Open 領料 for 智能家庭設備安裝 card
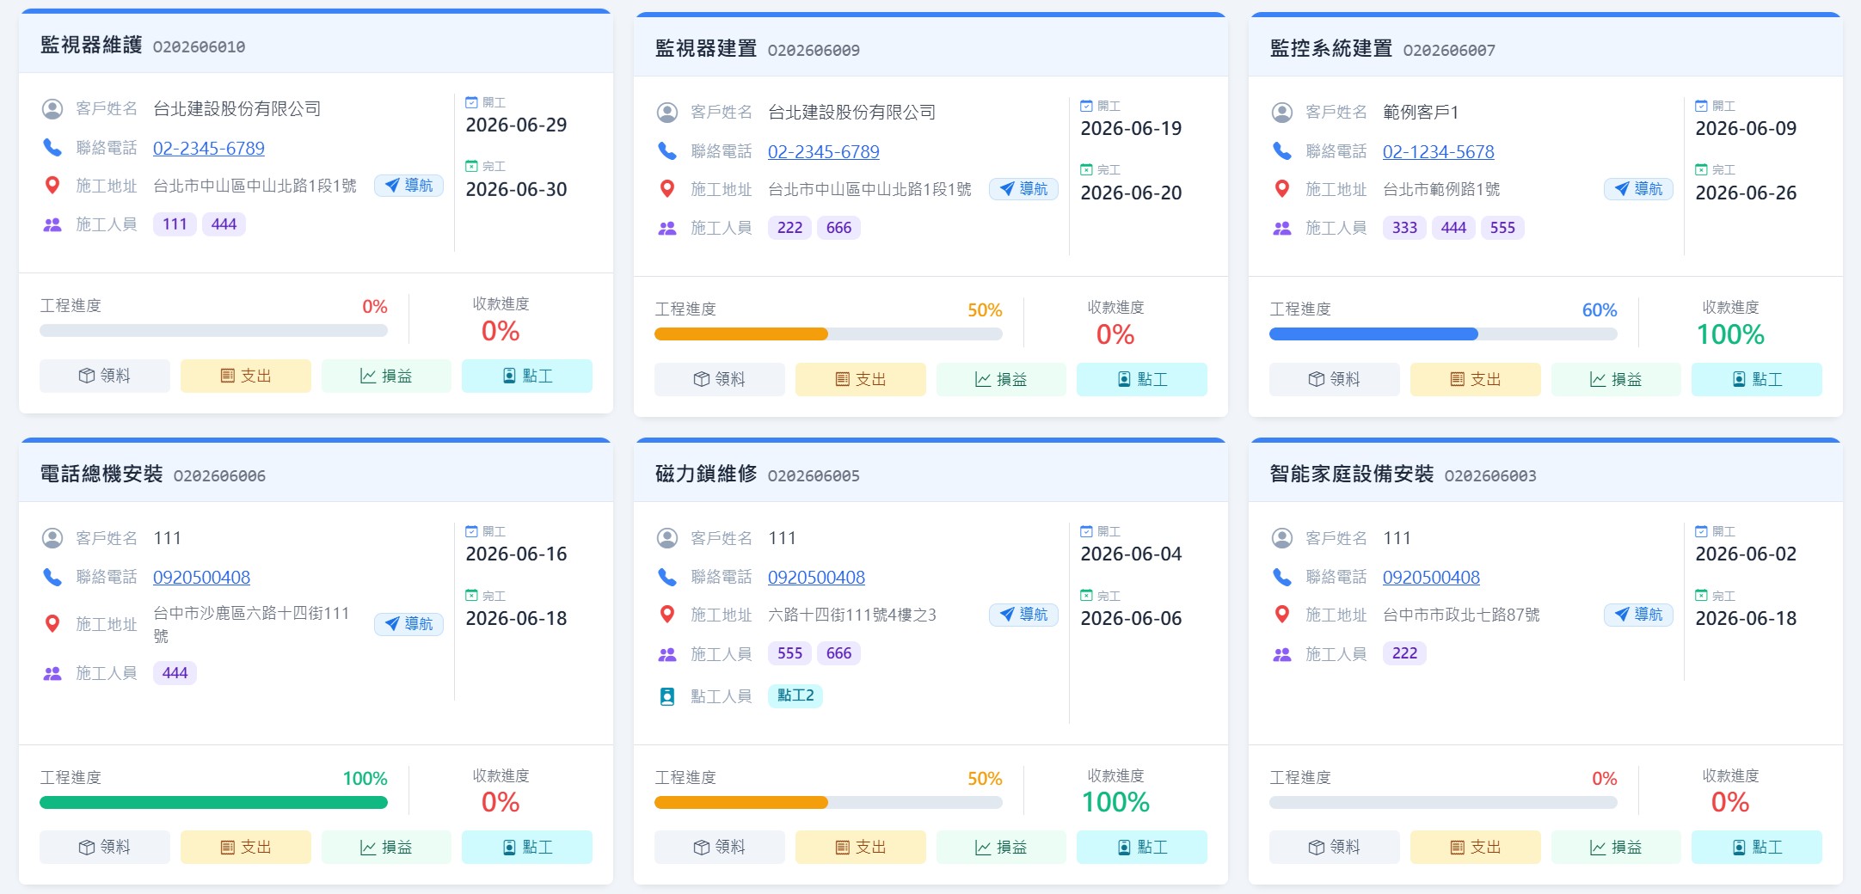This screenshot has height=894, width=1861. pos(1335,847)
